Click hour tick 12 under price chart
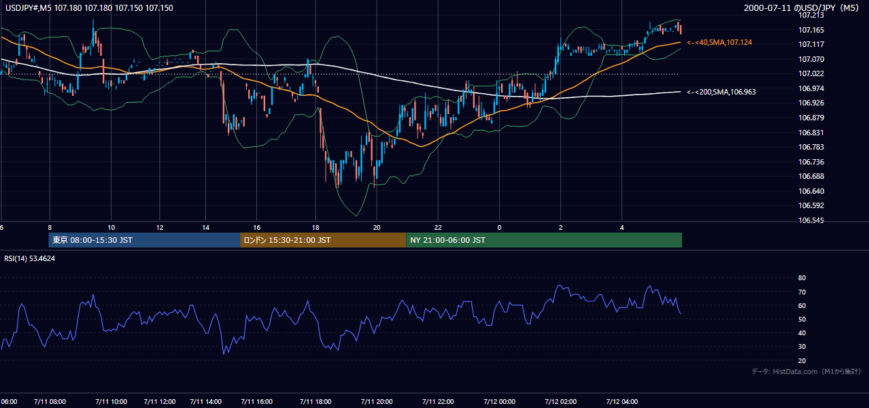 160,227
